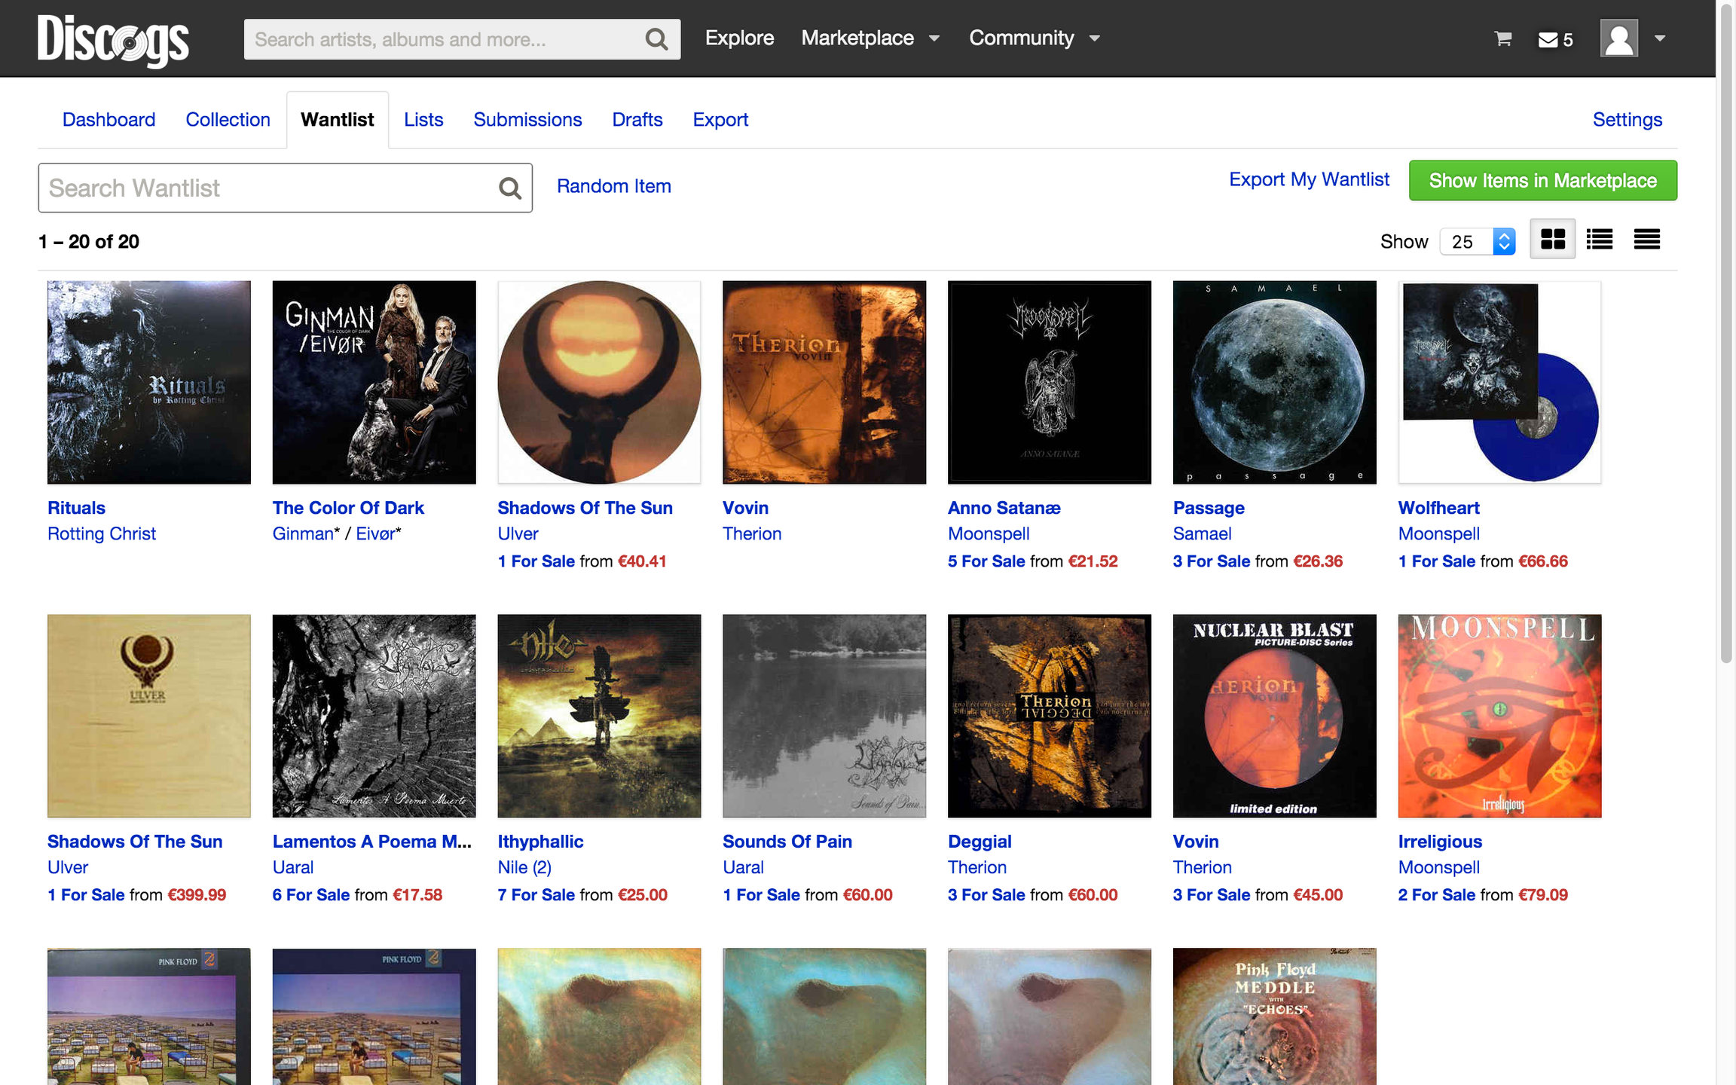Click 3 For Sale from €26.36
Screen dimensions: 1736x1085
1258,561
